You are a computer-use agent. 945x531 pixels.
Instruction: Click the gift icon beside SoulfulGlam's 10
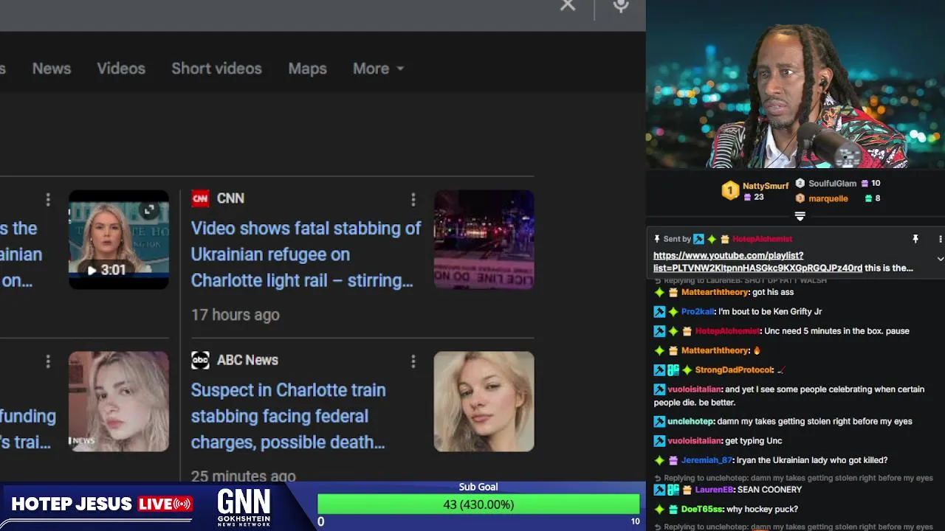coord(865,184)
